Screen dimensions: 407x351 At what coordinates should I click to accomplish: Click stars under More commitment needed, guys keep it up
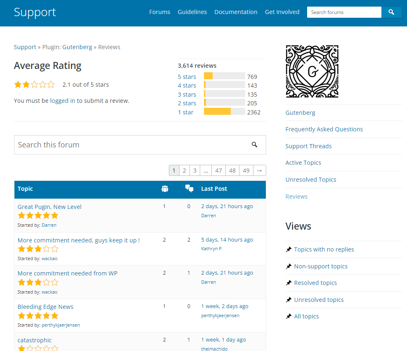pos(38,249)
